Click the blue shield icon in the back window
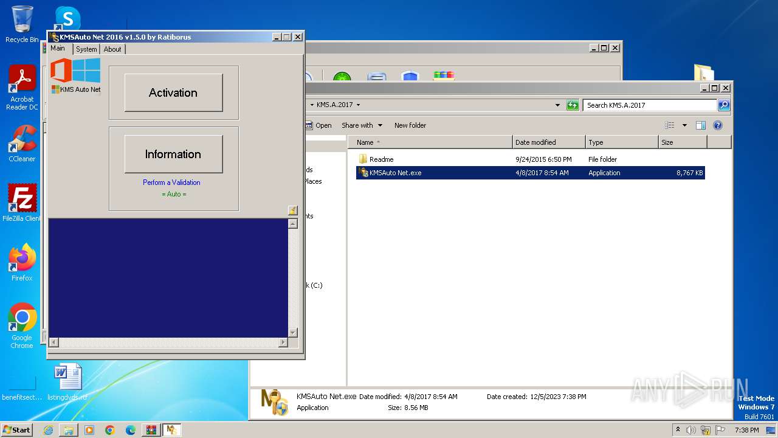Screen dimensions: 778x438 click(410, 77)
